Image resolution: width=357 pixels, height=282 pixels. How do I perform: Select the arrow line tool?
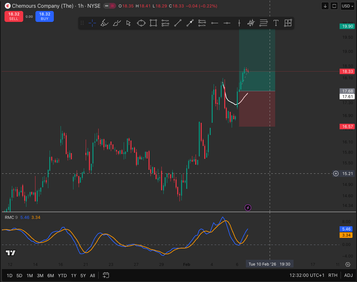190,23
